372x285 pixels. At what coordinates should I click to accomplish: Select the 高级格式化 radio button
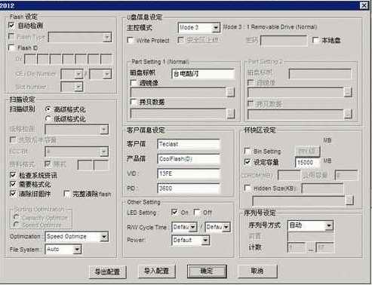click(48, 109)
